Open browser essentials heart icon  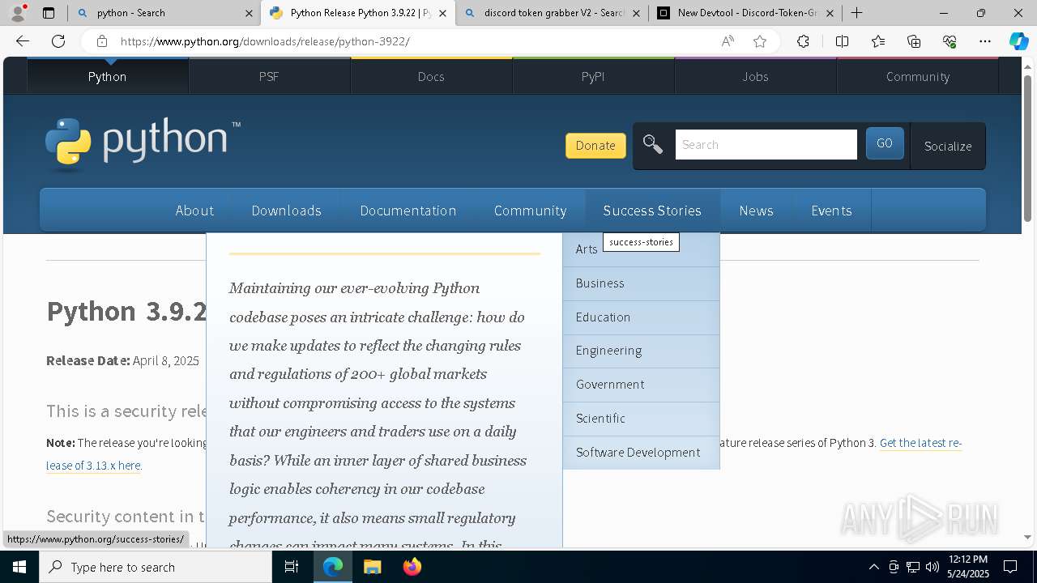950,41
